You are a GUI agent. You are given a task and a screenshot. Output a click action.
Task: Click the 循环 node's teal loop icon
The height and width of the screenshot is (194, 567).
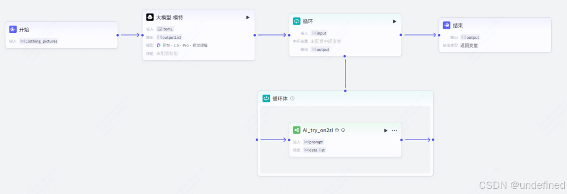click(297, 21)
